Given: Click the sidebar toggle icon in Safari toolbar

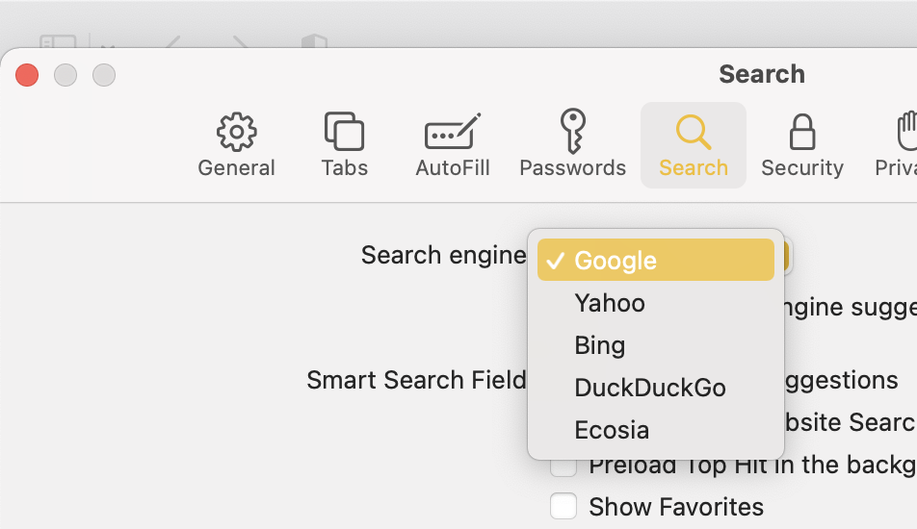Looking at the screenshot, I should coord(58,43).
